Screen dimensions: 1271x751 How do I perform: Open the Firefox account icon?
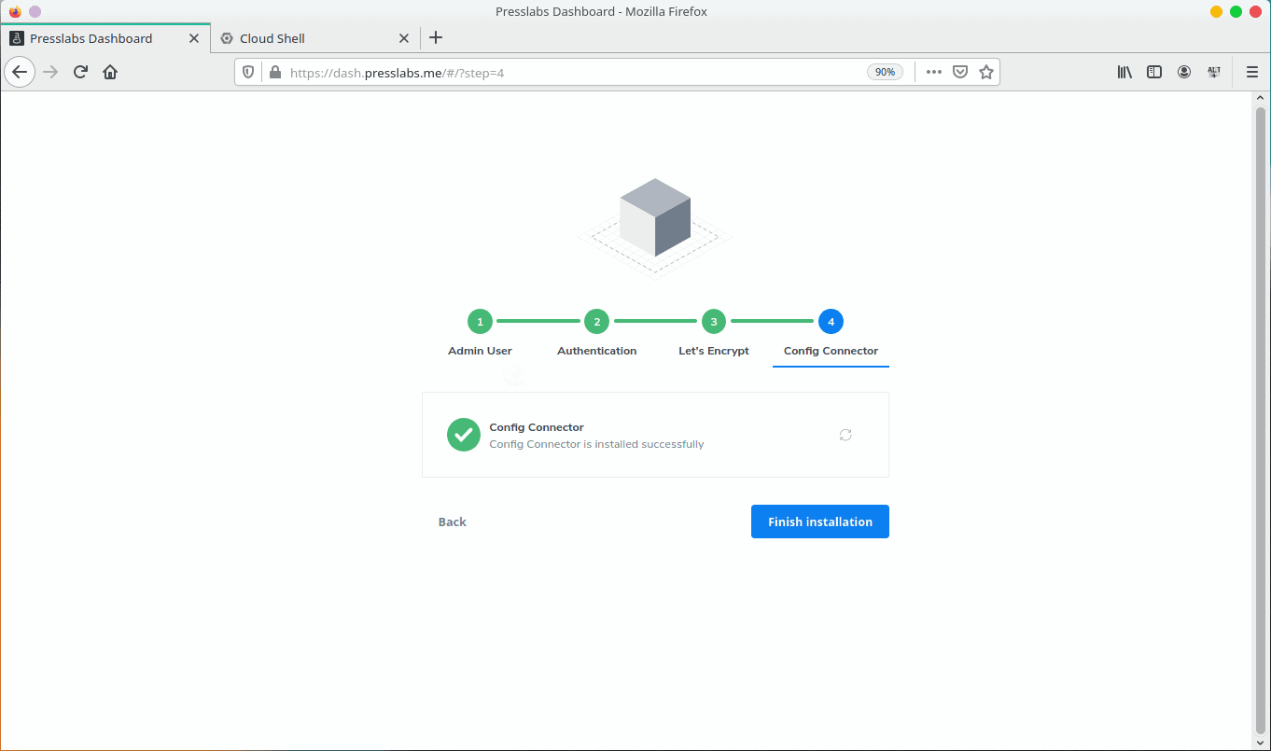(1184, 72)
